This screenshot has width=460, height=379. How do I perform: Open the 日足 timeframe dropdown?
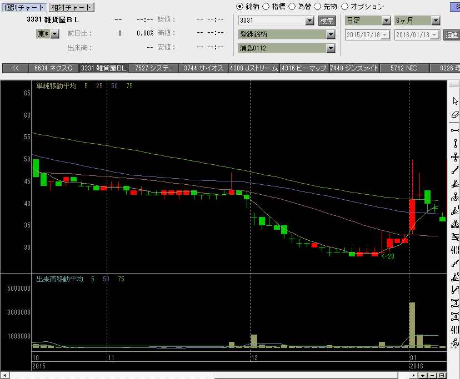[386, 21]
